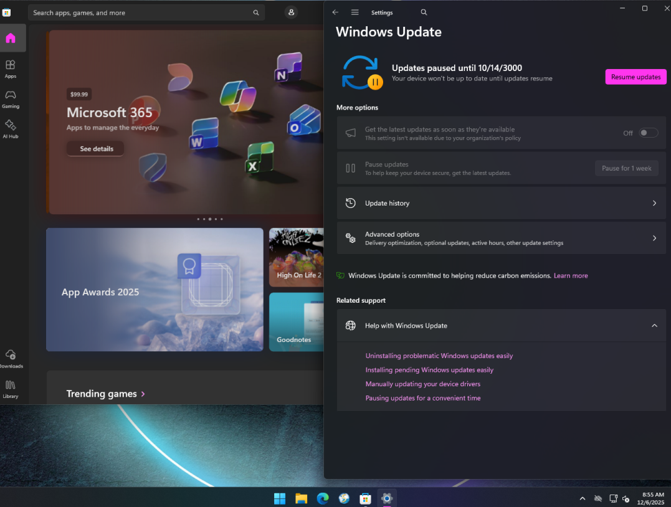671x507 pixels.
Task: Click the Microsoft Store logo in title bar
Action: (x=6, y=12)
